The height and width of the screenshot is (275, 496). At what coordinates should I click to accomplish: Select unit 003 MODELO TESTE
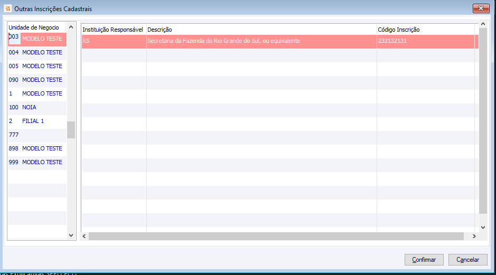37,39
